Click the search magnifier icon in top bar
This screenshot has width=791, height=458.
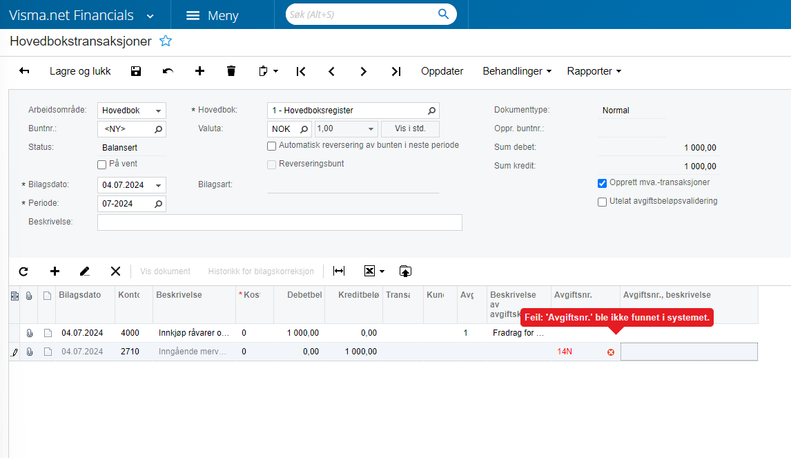443,14
